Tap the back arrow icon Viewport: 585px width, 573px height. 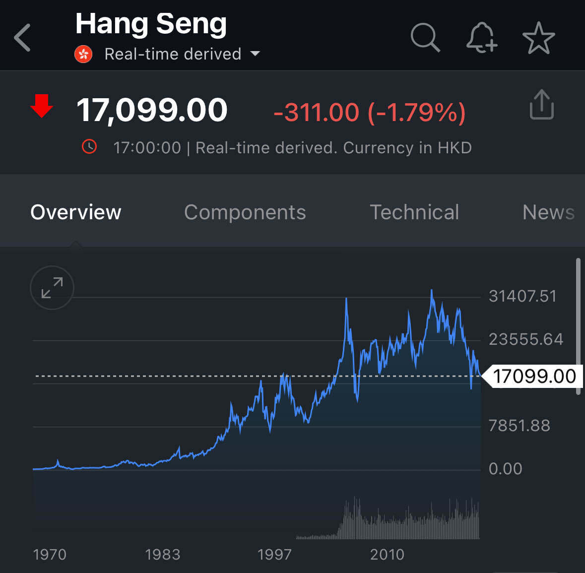[x=22, y=38]
